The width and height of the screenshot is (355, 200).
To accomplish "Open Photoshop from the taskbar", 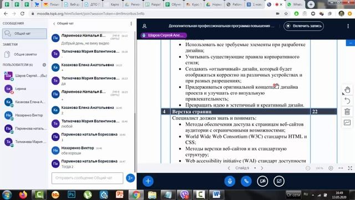I will click(x=72, y=195).
